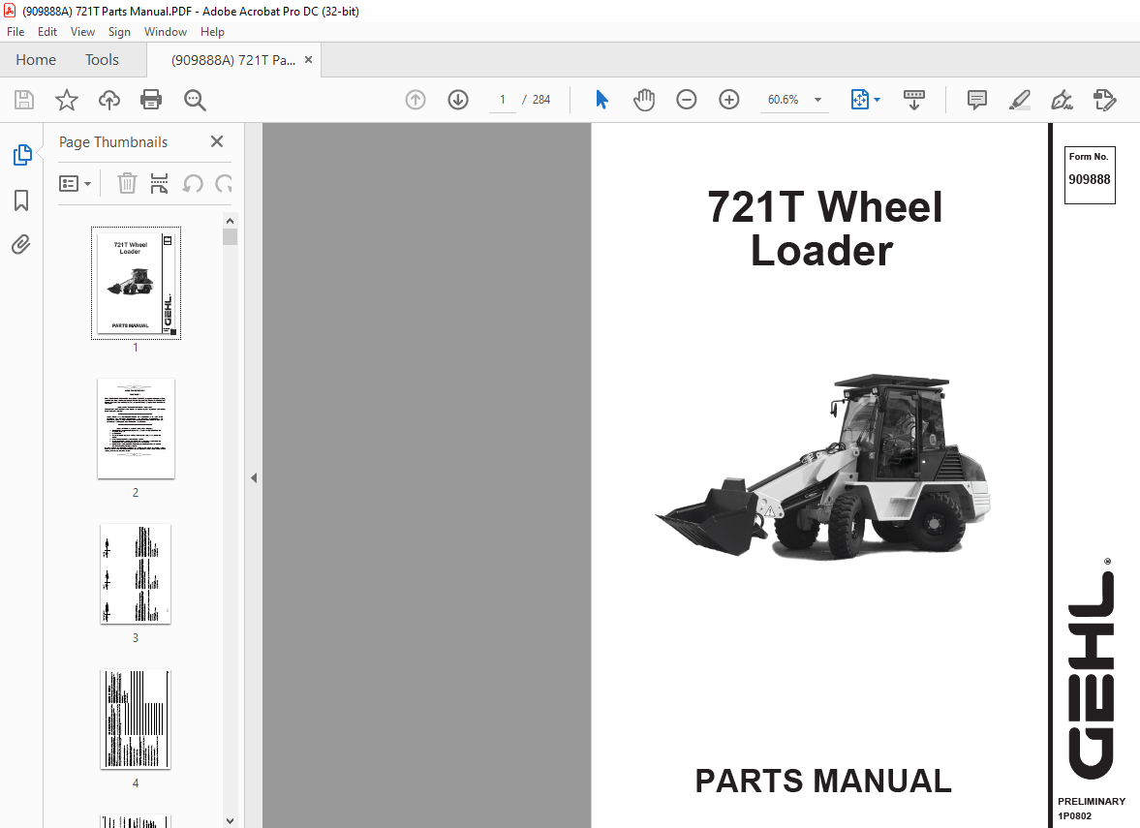Open the Window menu
The width and height of the screenshot is (1140, 828).
165,32
